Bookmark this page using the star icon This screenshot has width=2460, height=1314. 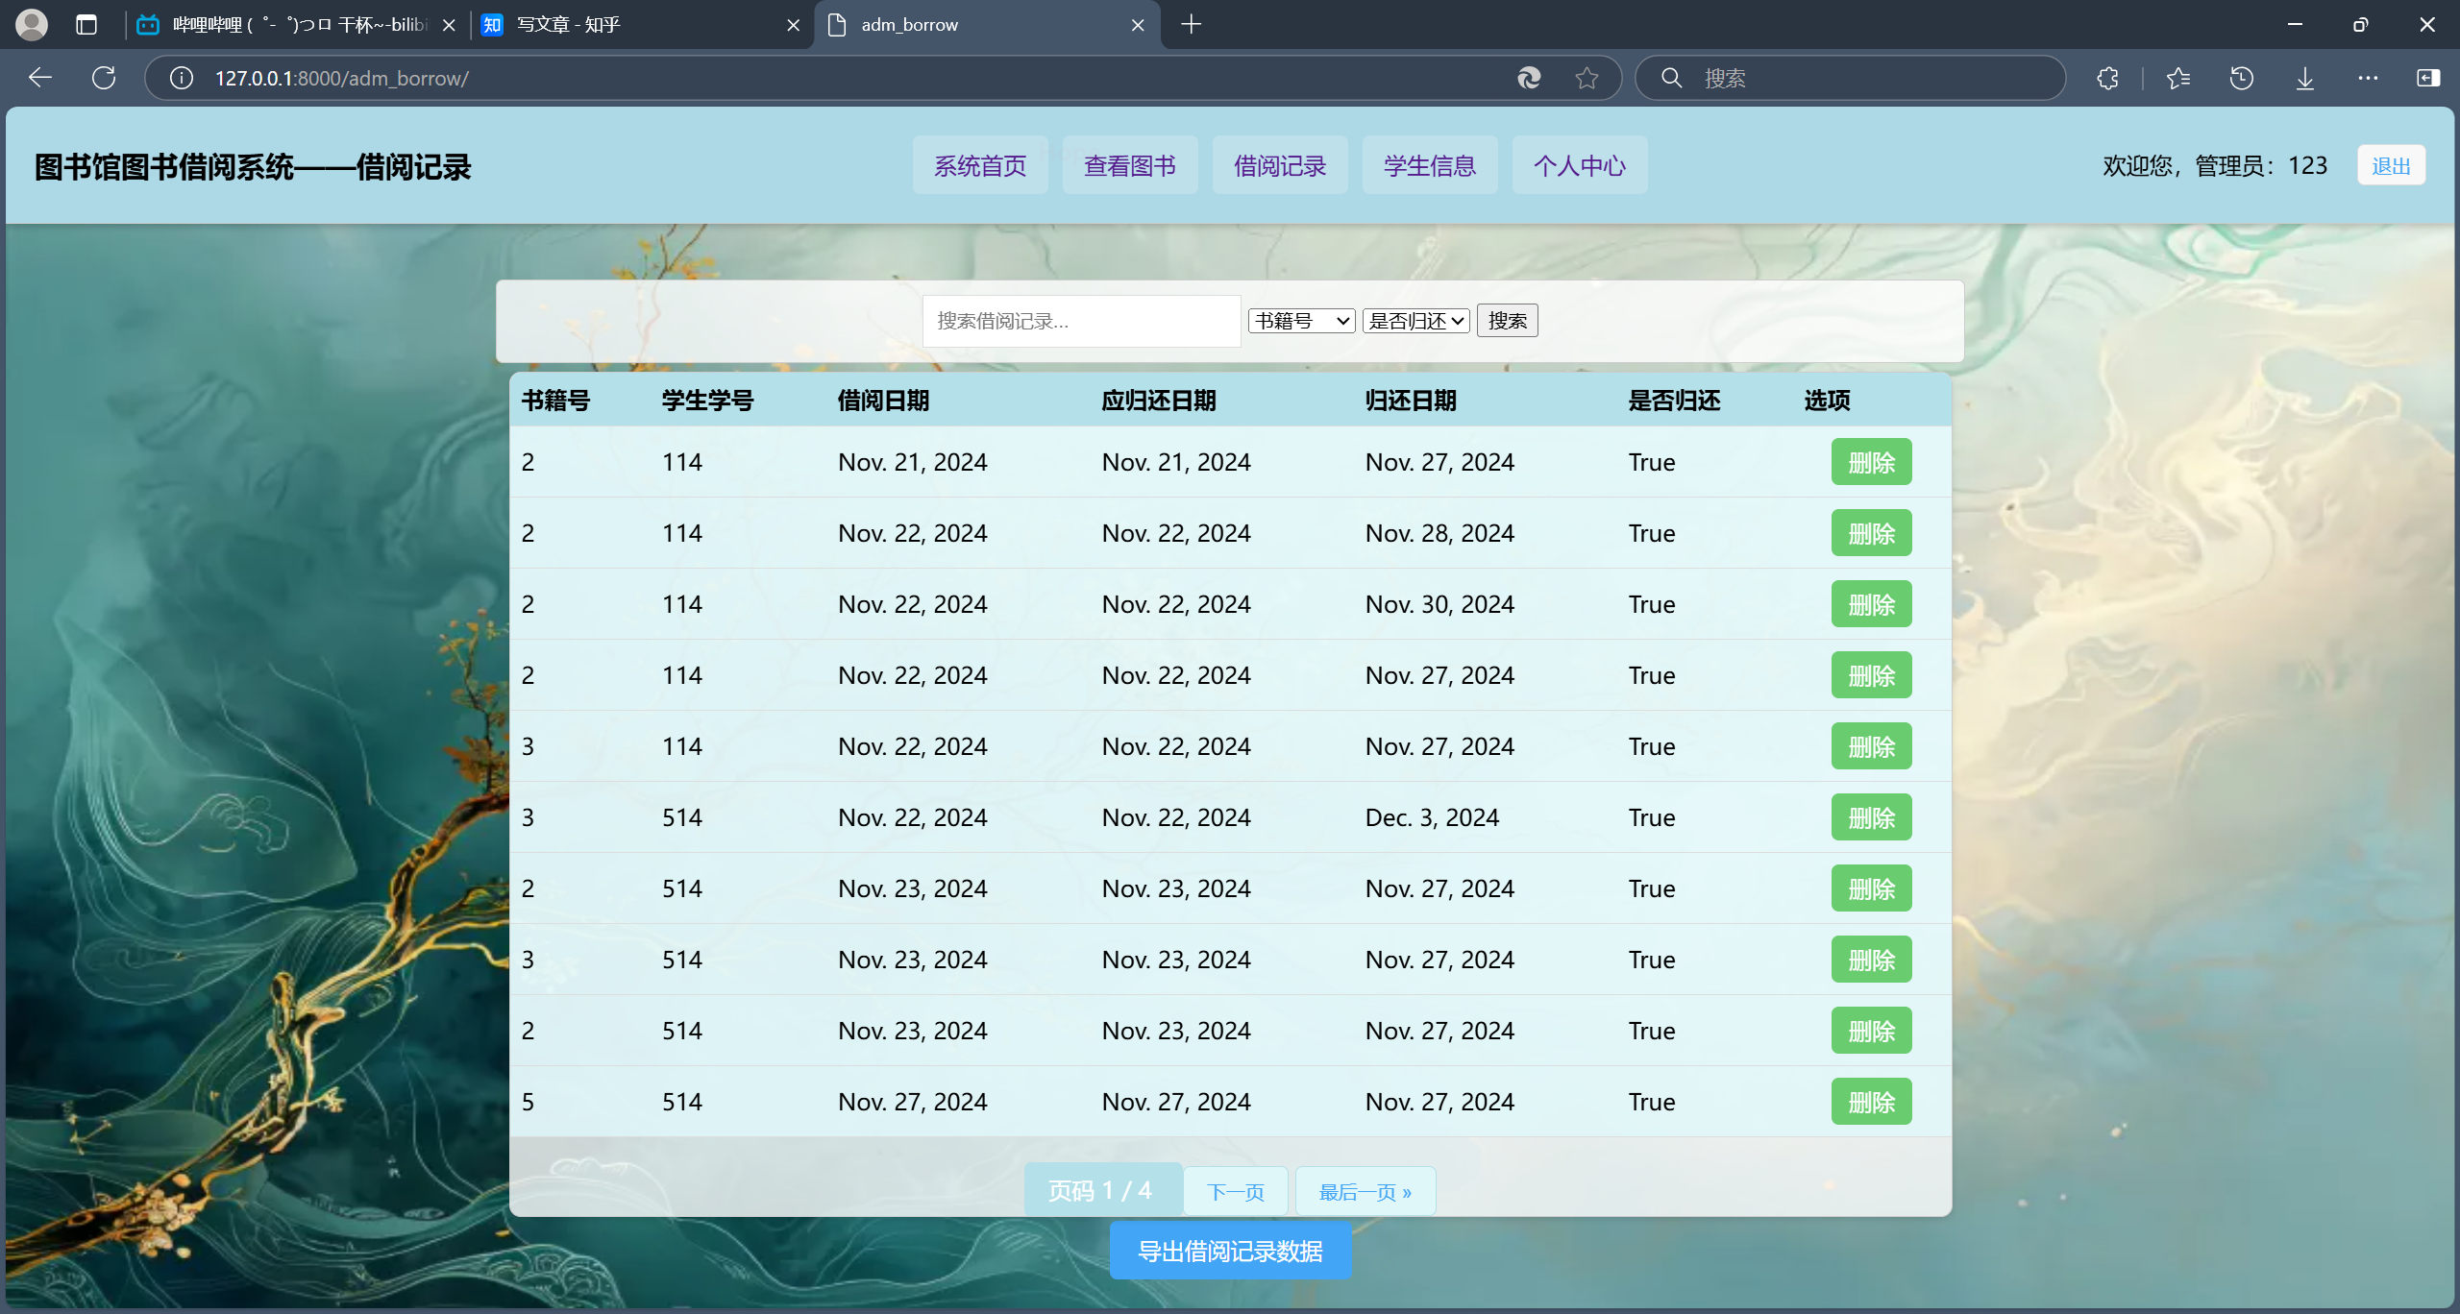click(1587, 78)
